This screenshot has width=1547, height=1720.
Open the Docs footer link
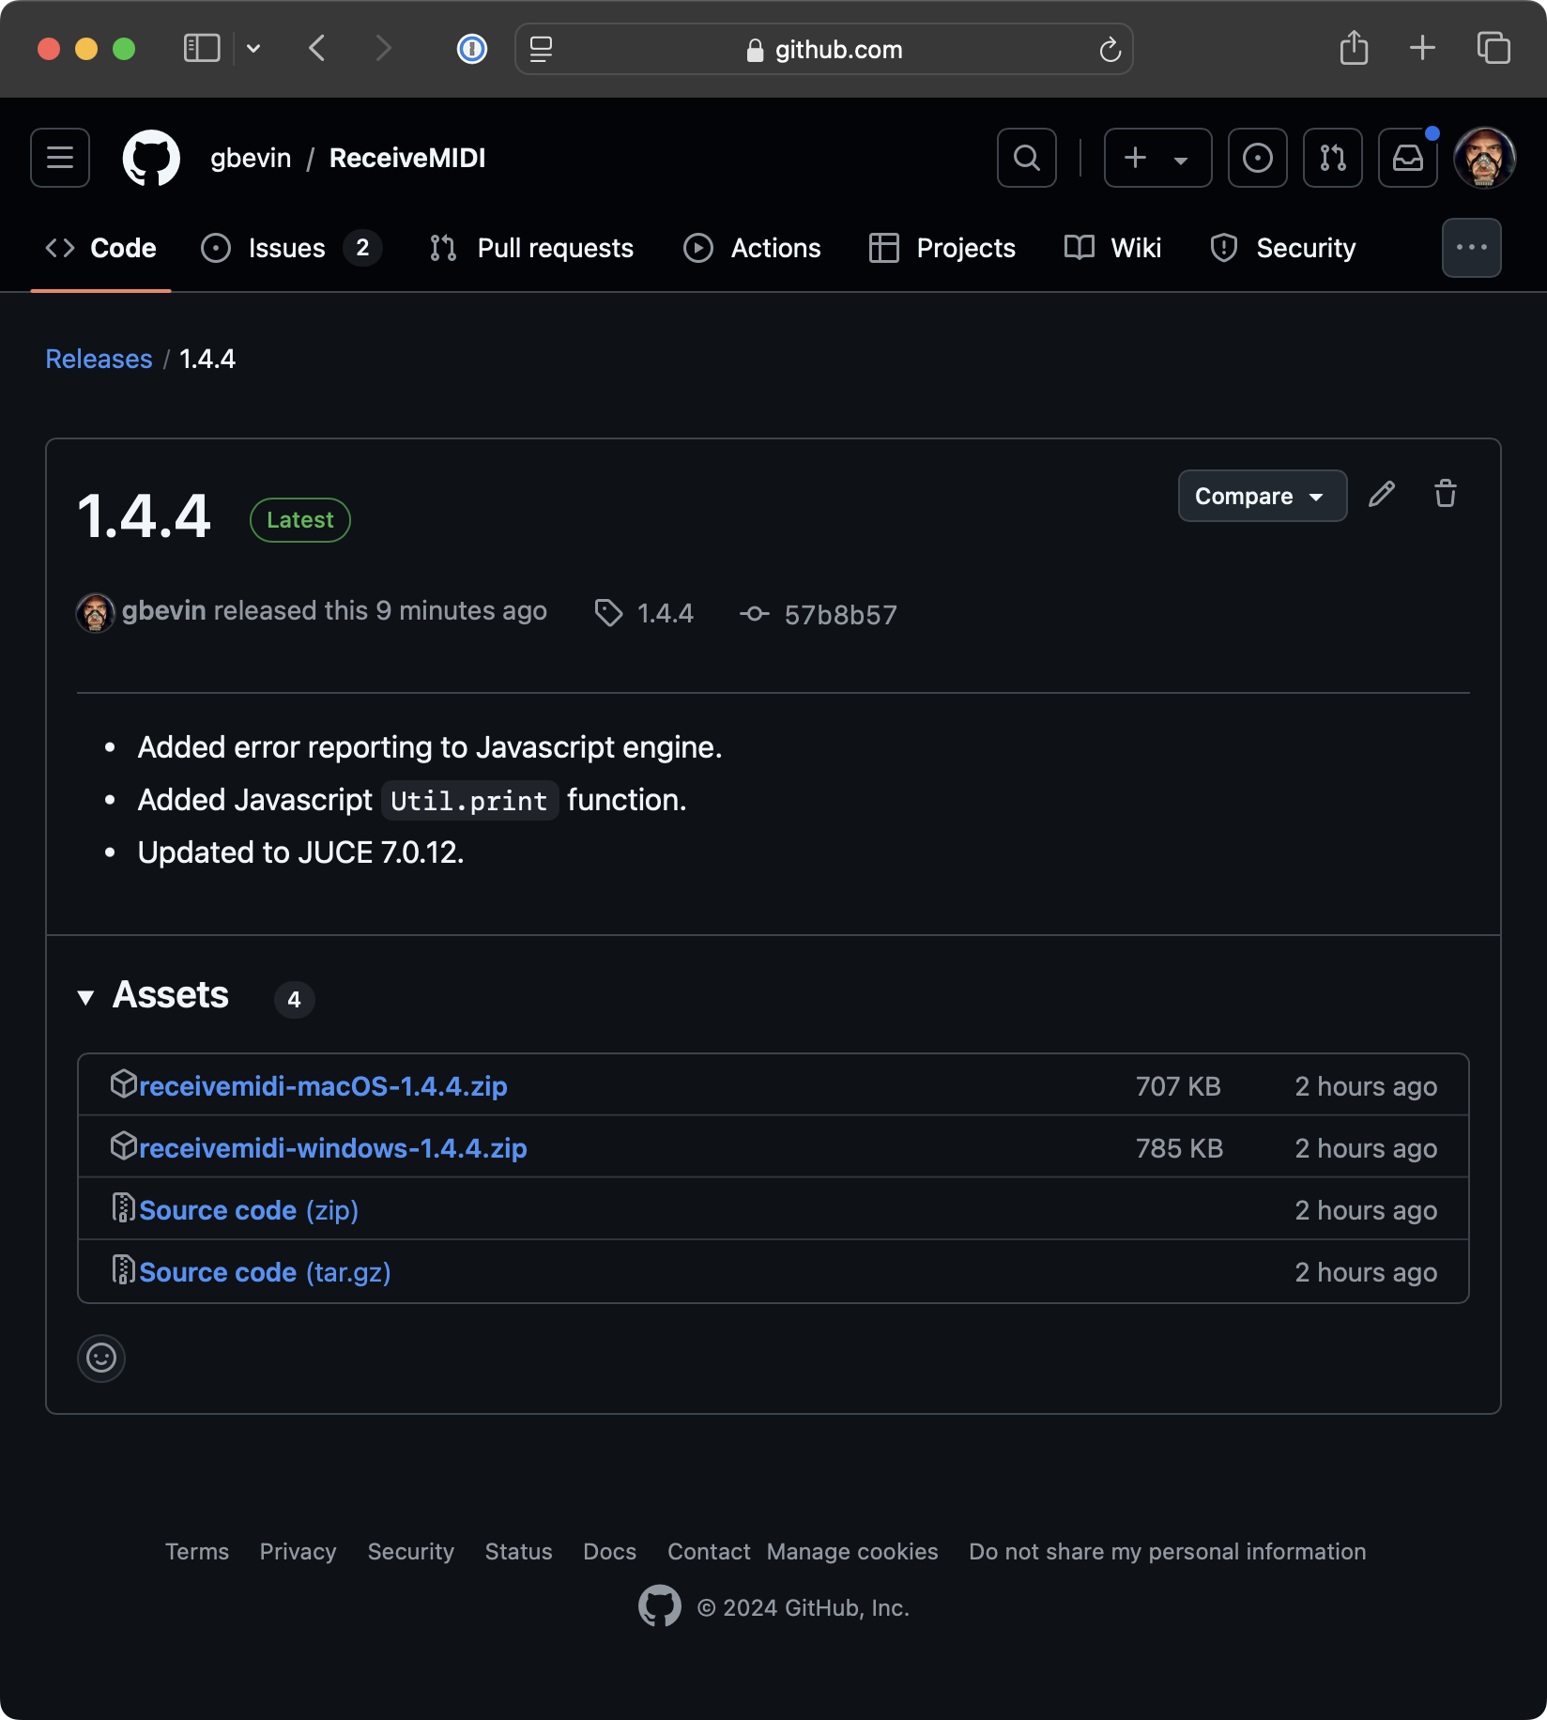[609, 1552]
